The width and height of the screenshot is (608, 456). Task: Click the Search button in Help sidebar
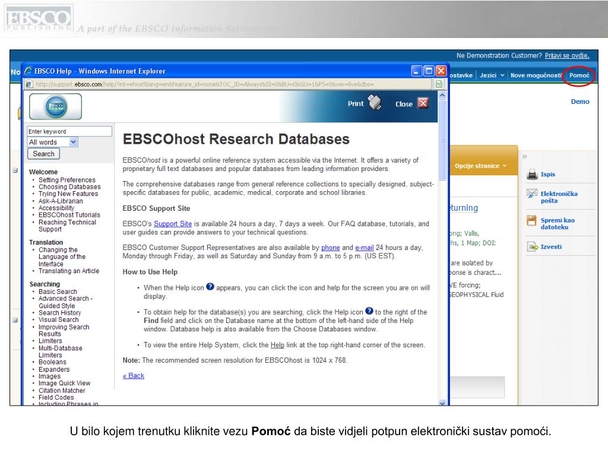[43, 154]
